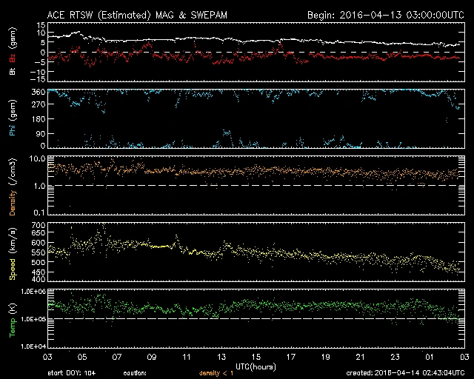Click the orange Density axis label
Viewport: 474px width, 379px height.
[10, 189]
